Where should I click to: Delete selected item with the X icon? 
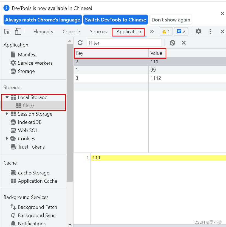[x=183, y=43]
